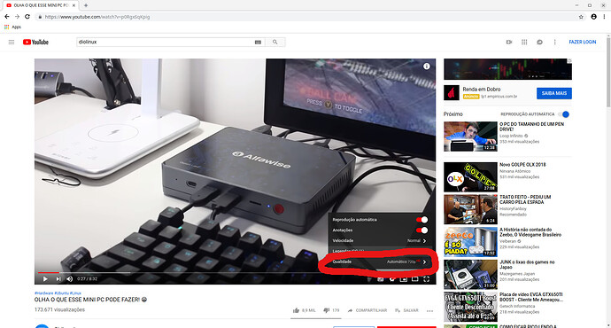This screenshot has width=611, height=328.
Task: Close the YouTube browser tab
Action: click(x=73, y=5)
